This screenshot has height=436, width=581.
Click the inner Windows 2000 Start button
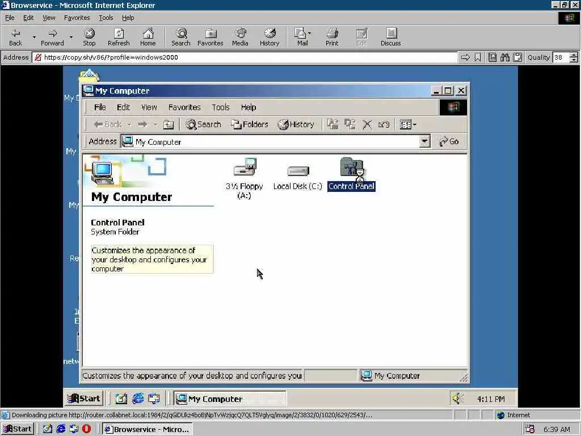84,399
